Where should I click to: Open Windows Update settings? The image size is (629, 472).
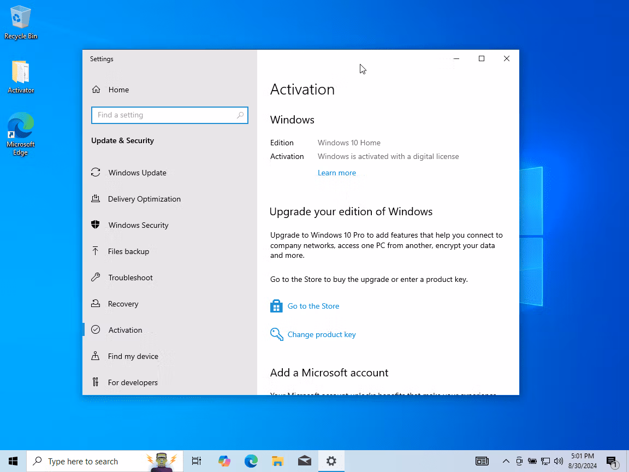[x=169, y=173]
